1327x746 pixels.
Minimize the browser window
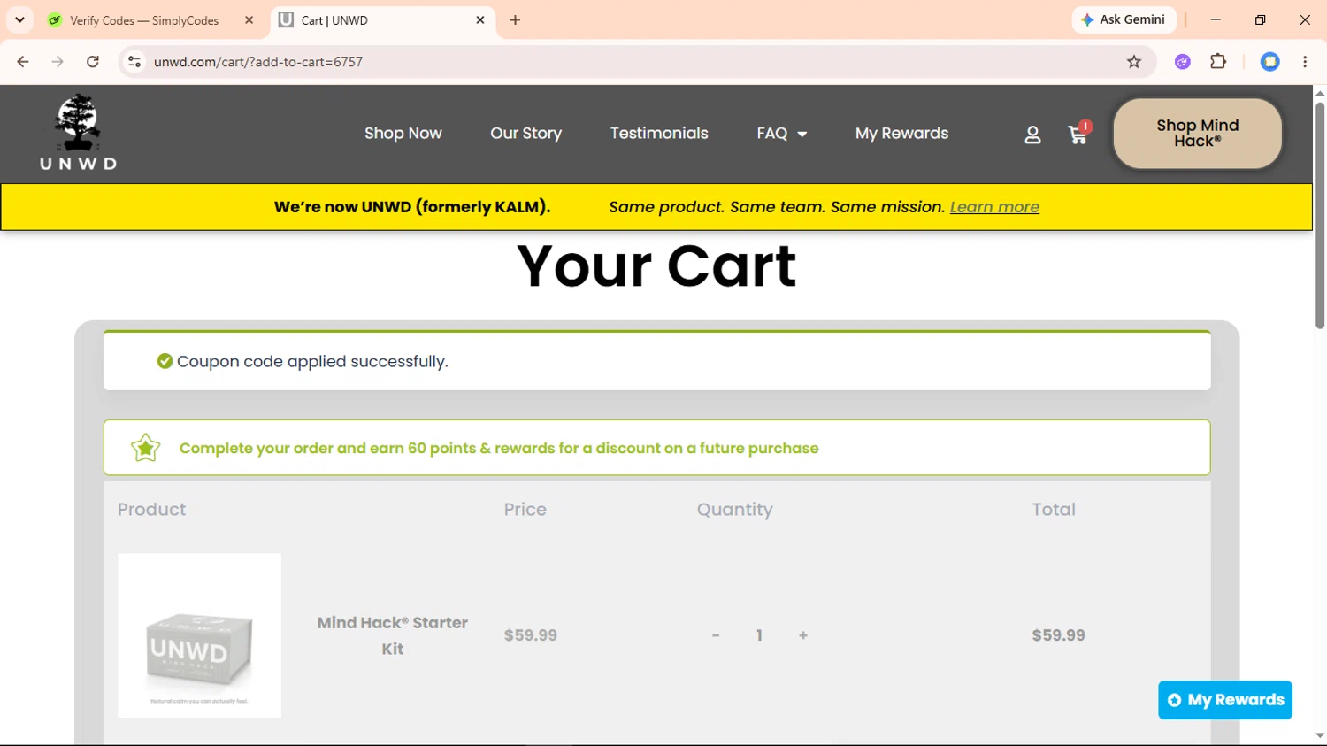pos(1216,19)
